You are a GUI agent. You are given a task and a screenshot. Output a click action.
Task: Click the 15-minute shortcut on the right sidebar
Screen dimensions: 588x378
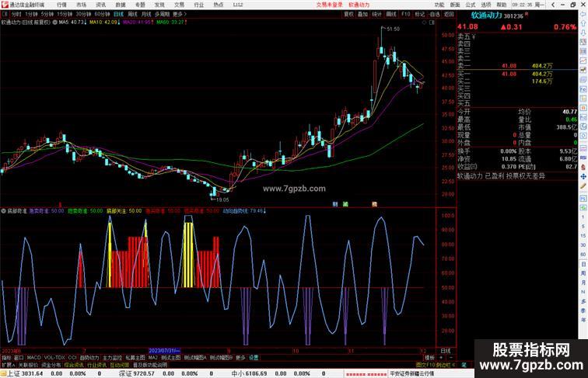583,236
